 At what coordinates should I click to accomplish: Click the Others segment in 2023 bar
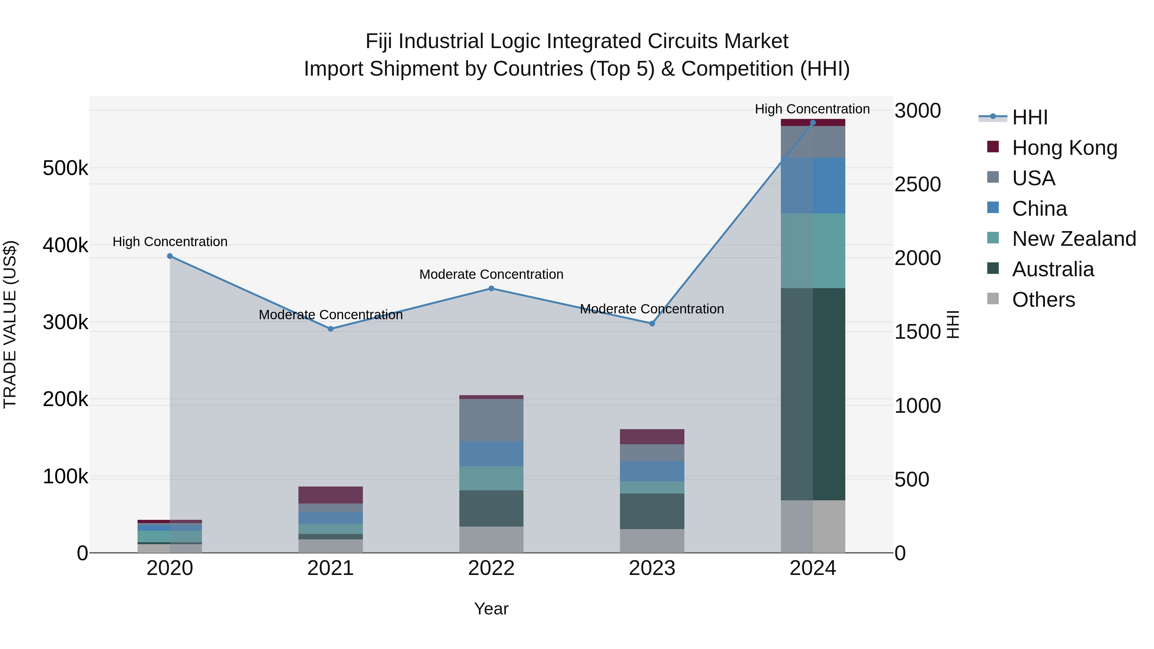coord(652,541)
